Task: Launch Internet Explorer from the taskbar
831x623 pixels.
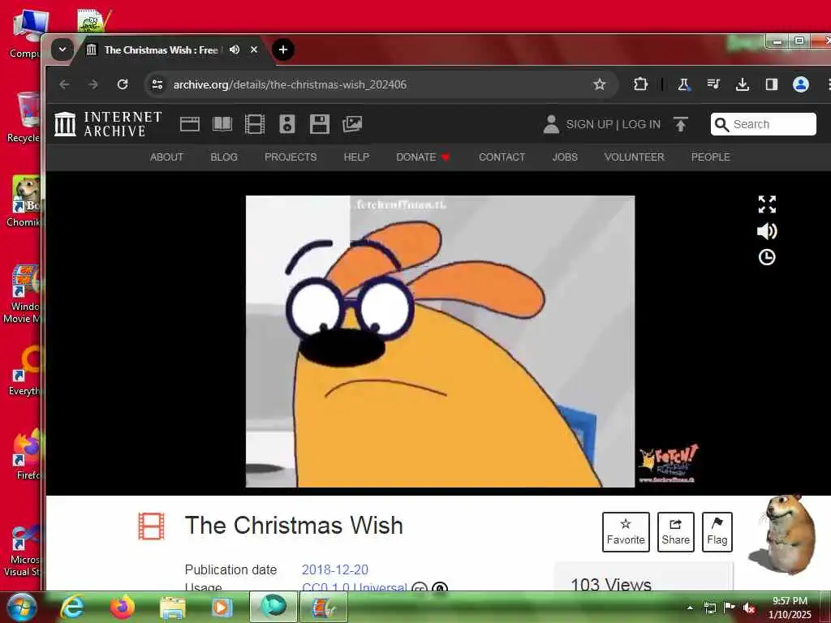Action: tap(71, 607)
